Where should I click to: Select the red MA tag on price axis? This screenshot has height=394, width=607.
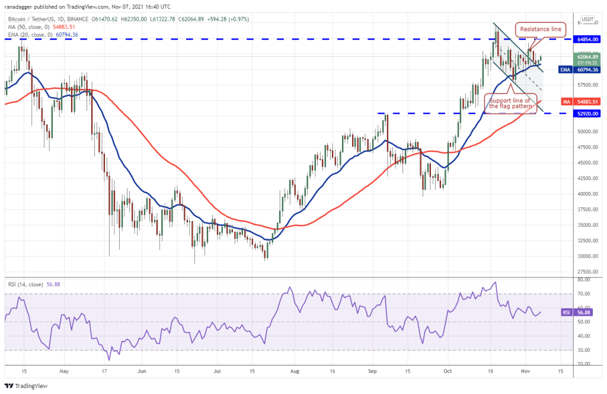(566, 102)
